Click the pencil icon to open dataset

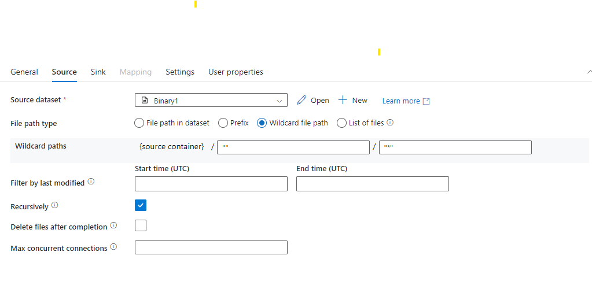click(x=301, y=100)
